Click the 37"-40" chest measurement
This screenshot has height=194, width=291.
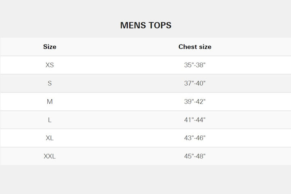pos(195,83)
